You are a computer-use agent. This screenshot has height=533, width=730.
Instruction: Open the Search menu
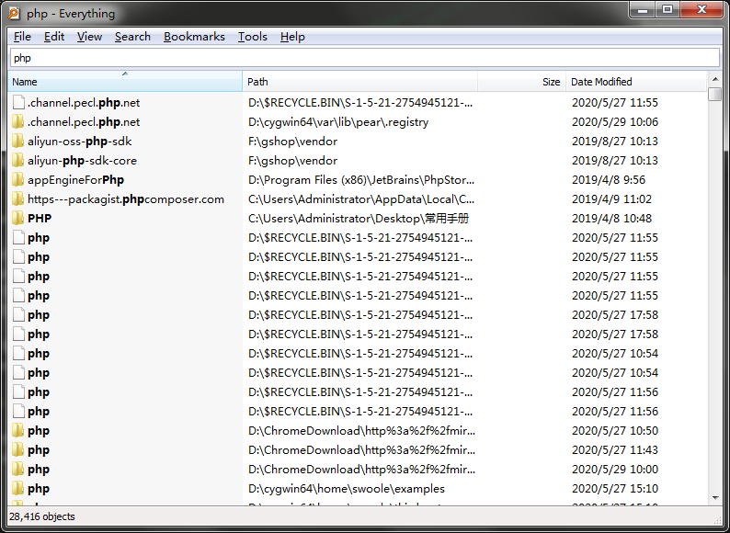(132, 37)
